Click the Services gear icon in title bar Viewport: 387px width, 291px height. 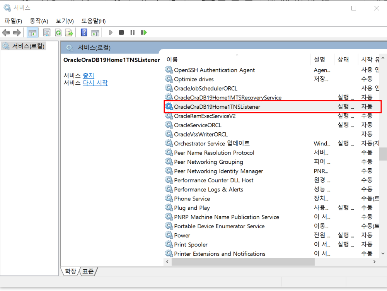click(x=7, y=8)
